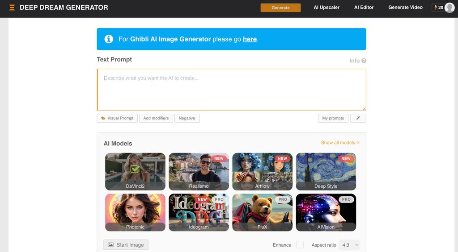
Task: Open the user profile avatar
Action: point(449,8)
